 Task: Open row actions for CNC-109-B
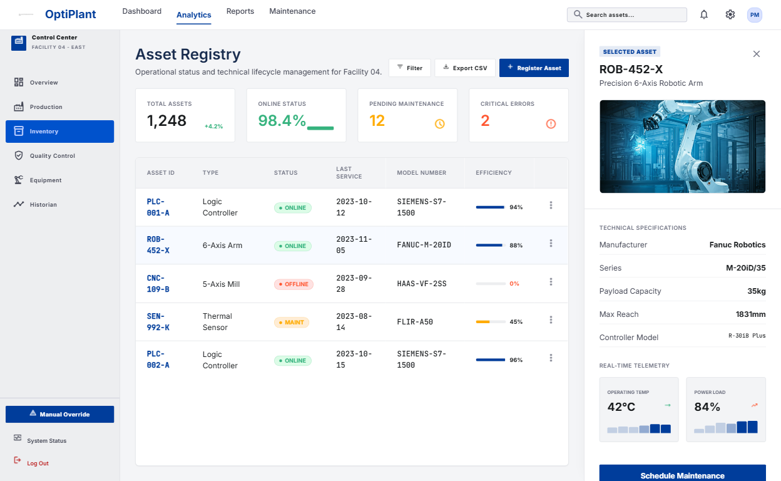click(x=551, y=282)
